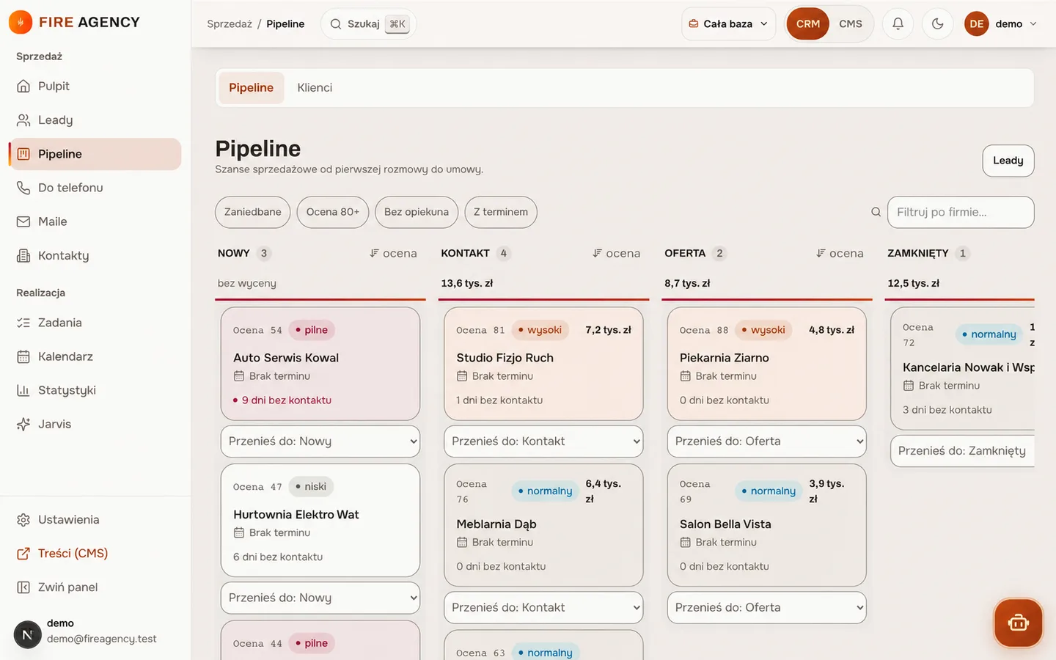The width and height of the screenshot is (1056, 660).
Task: Open Ustawienia in the sidebar
Action: 95,519
